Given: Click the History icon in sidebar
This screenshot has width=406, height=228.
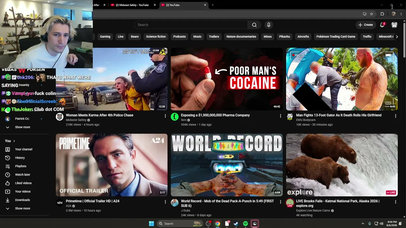Looking at the screenshot, I should (8, 158).
